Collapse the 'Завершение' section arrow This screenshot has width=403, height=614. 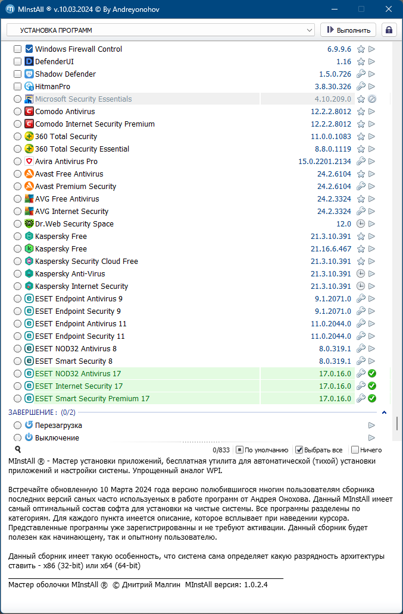[x=384, y=413]
